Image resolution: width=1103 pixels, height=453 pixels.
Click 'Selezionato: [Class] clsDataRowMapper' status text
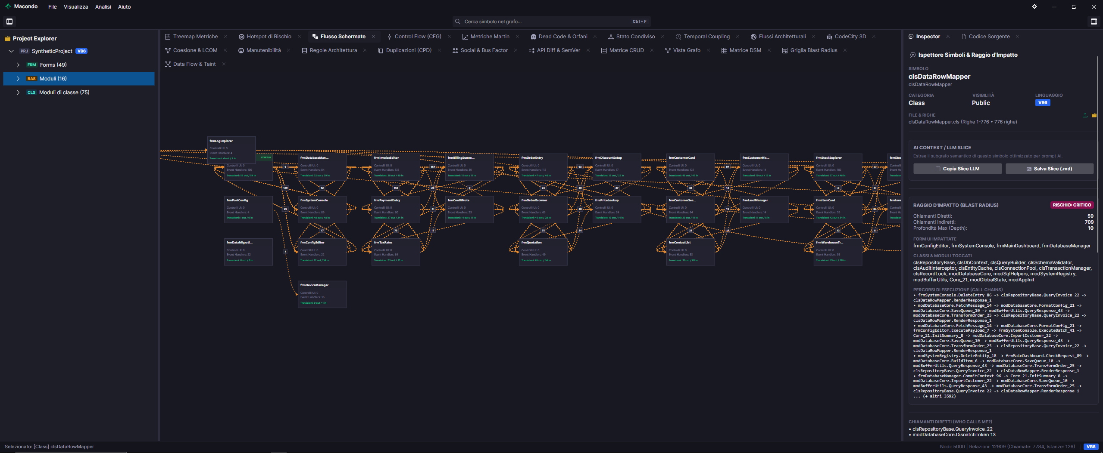click(49, 447)
